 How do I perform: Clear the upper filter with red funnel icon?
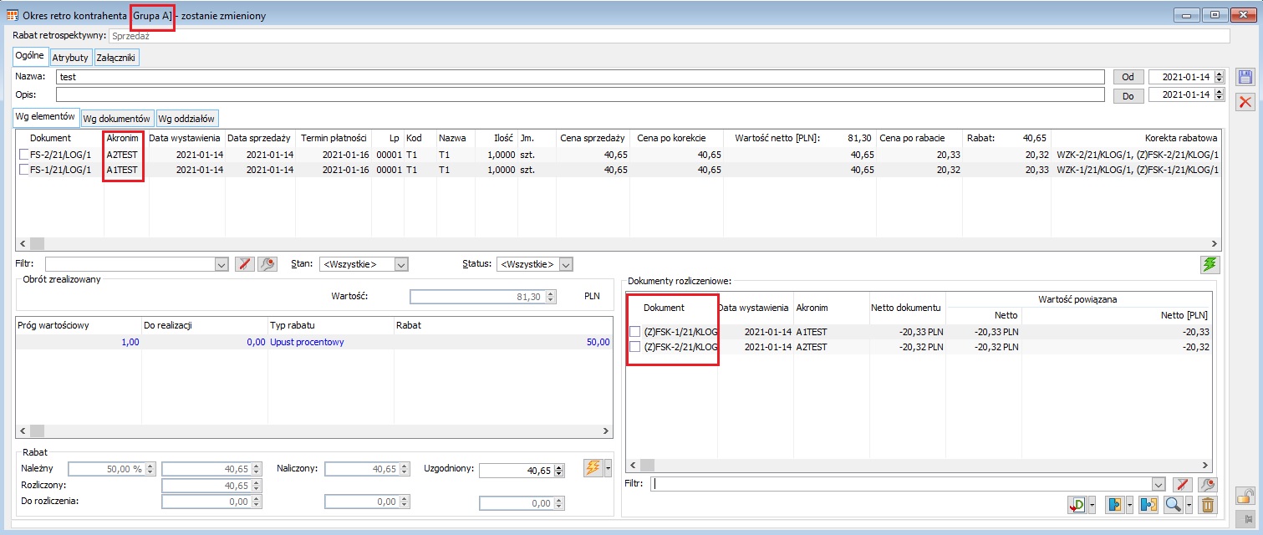(x=245, y=264)
